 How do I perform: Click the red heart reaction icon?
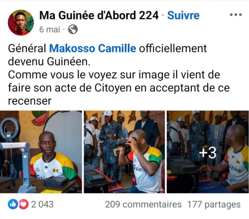coord(24,204)
